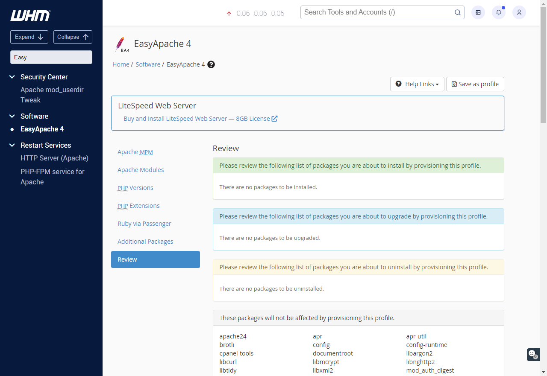The width and height of the screenshot is (547, 376).
Task: Click 'There are no packages to be installed.' text
Action: click(x=268, y=187)
